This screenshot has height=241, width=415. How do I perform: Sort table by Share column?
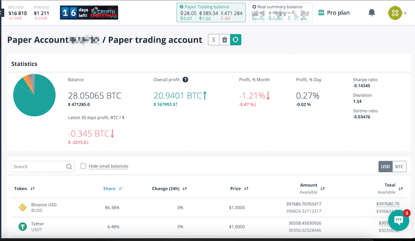pos(113,189)
